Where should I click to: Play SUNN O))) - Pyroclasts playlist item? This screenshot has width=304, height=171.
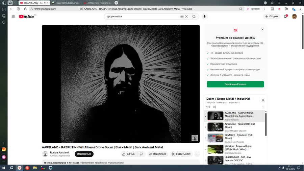coord(234,138)
